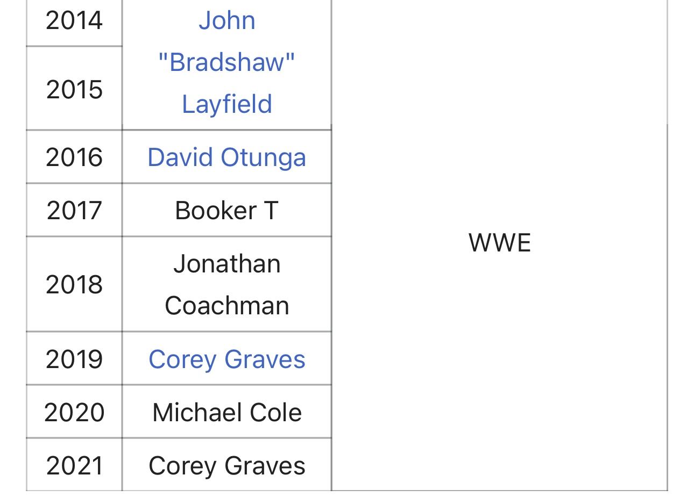The height and width of the screenshot is (504, 694).
Task: Click the word "Bradshaw" in the blue link
Action: point(226,62)
